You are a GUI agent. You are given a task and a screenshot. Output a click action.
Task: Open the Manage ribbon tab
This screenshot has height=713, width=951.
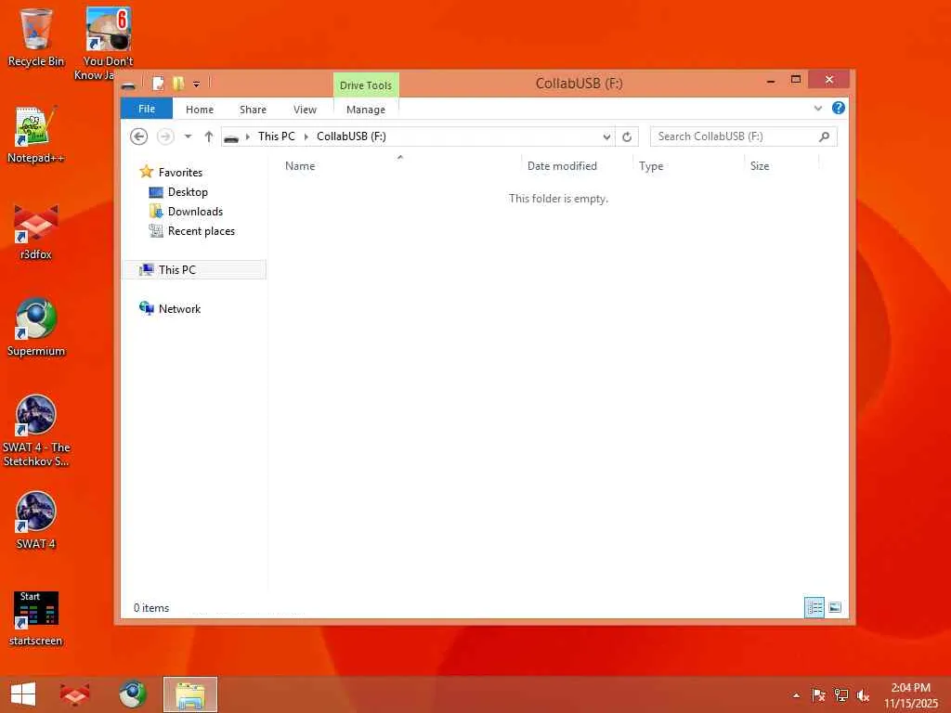pyautogui.click(x=366, y=110)
